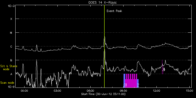Image resolution: width=196 pixels, height=98 pixels.
Task: Select the magenta scan raster block
Action: click(131, 81)
